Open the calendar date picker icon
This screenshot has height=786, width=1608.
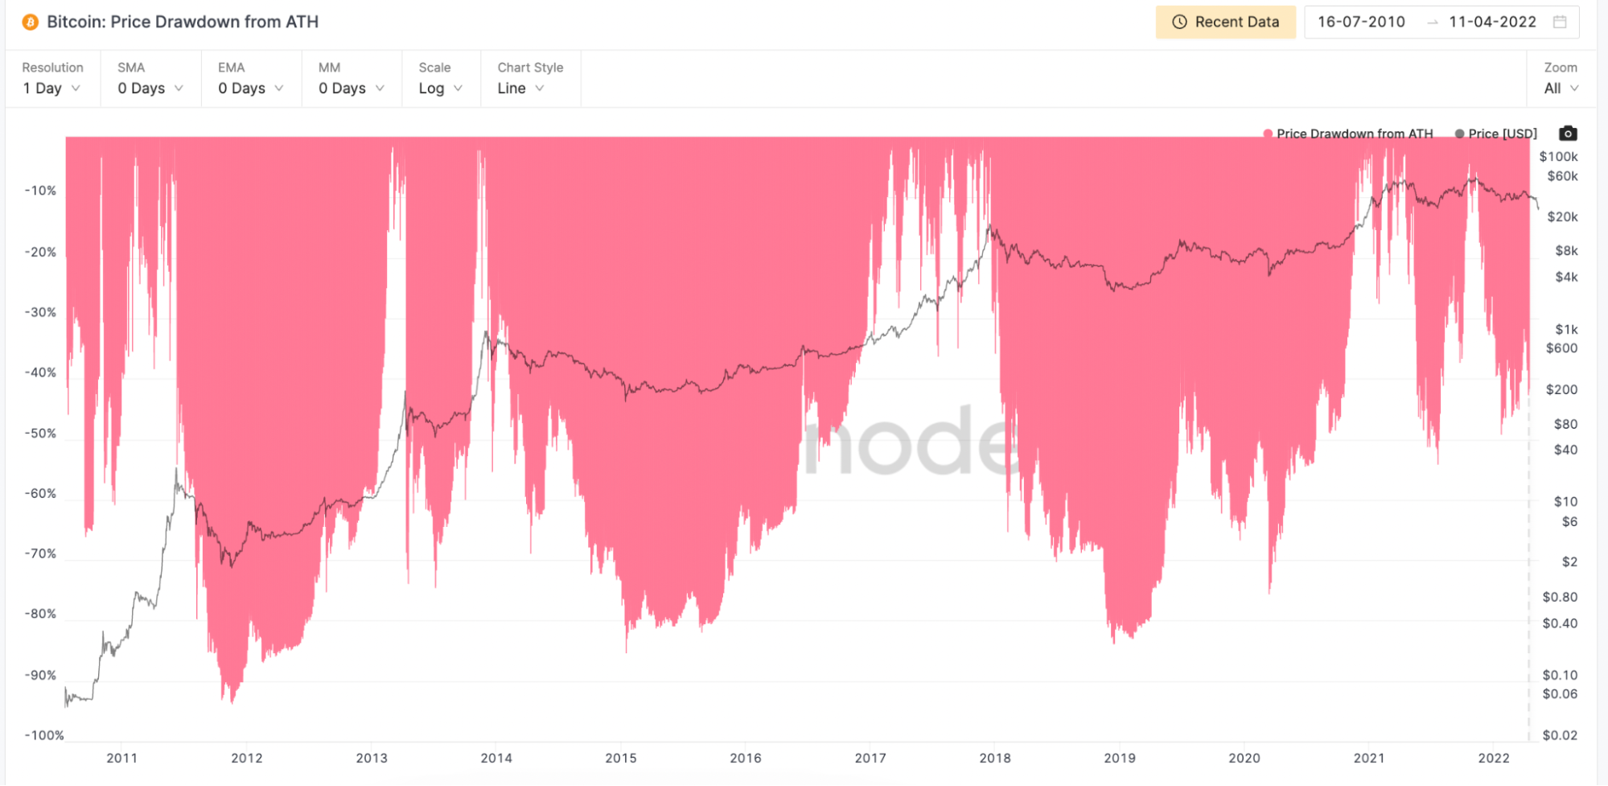(x=1560, y=23)
